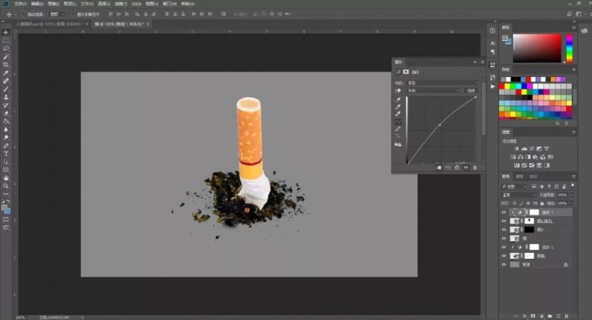Select the Horizontal Type tool

click(x=6, y=153)
